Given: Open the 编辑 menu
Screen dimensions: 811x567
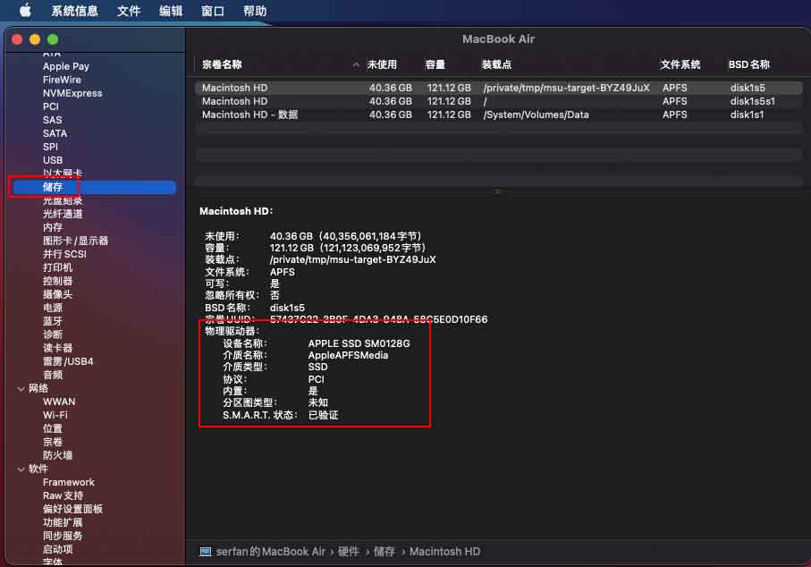Looking at the screenshot, I should [171, 11].
